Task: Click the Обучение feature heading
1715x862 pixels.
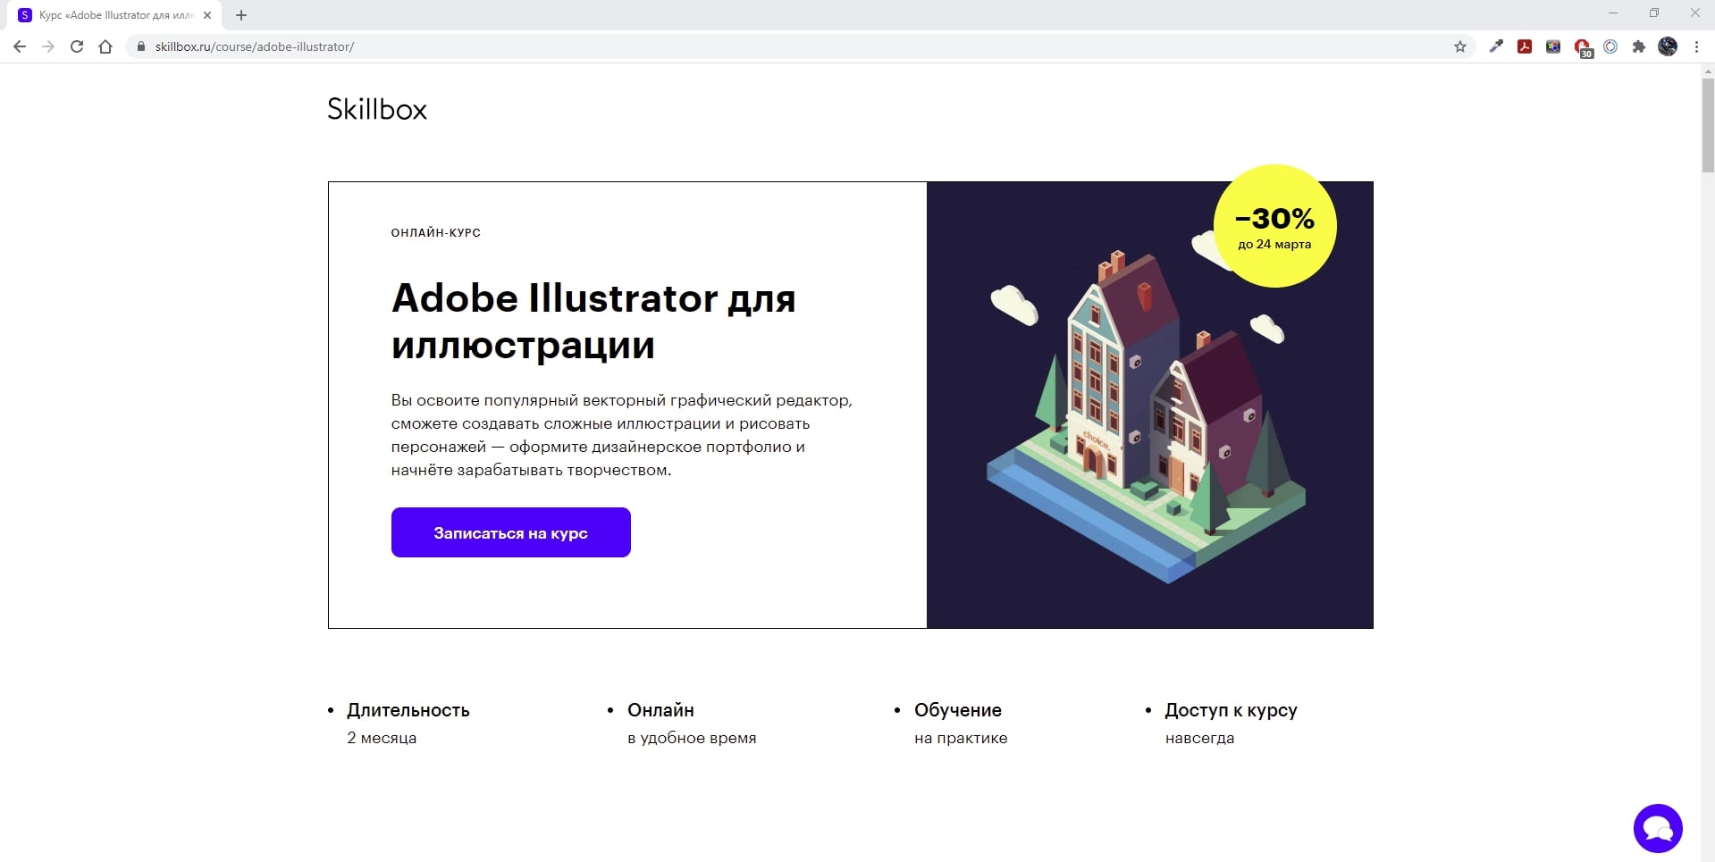Action: pyautogui.click(x=958, y=710)
